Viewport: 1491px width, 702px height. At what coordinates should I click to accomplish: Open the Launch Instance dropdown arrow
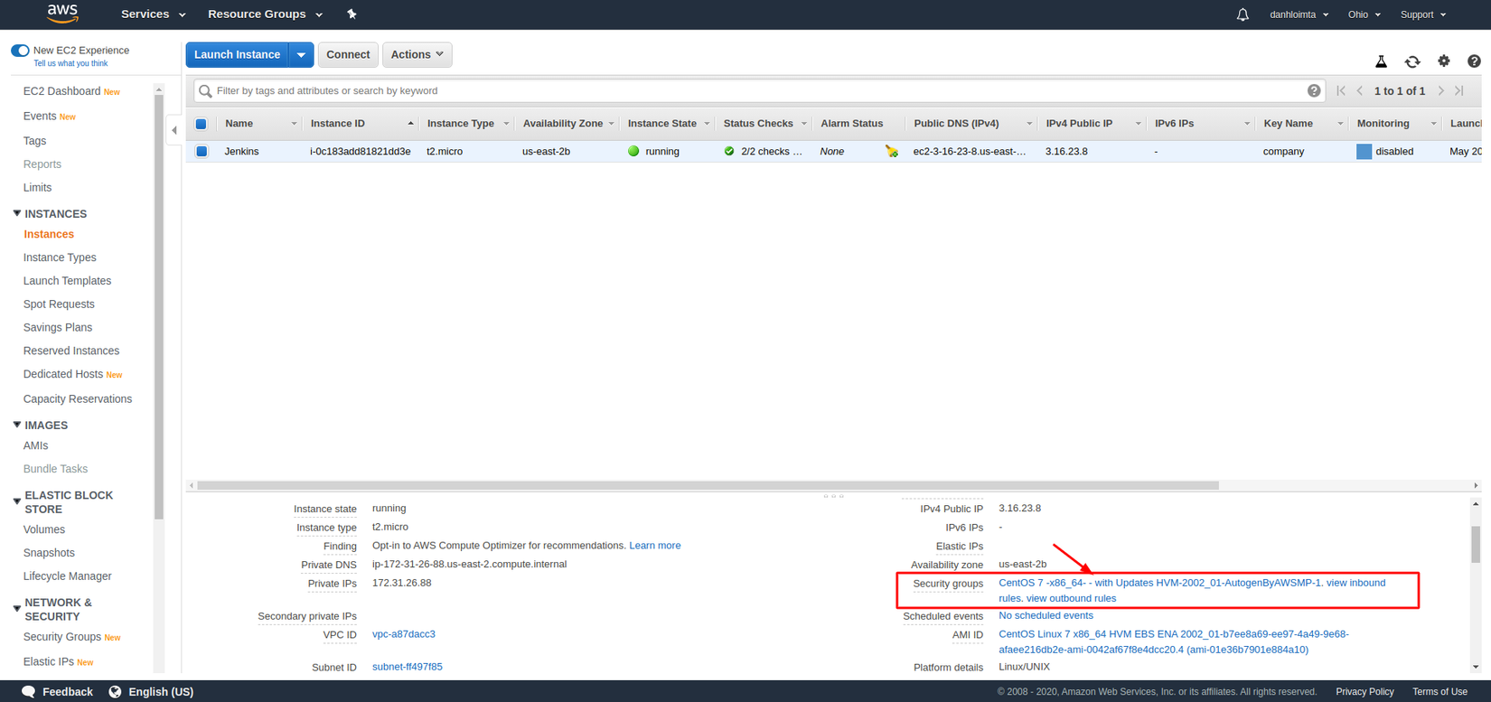coord(301,54)
